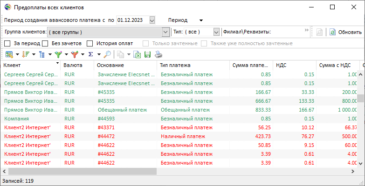
Task: Select the #43371 payment row
Action: (179, 127)
